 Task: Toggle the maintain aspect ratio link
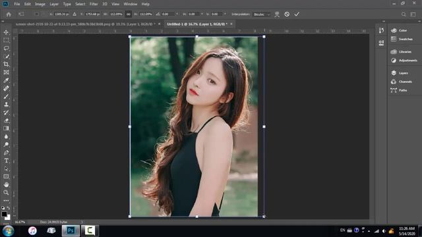[x=129, y=14]
